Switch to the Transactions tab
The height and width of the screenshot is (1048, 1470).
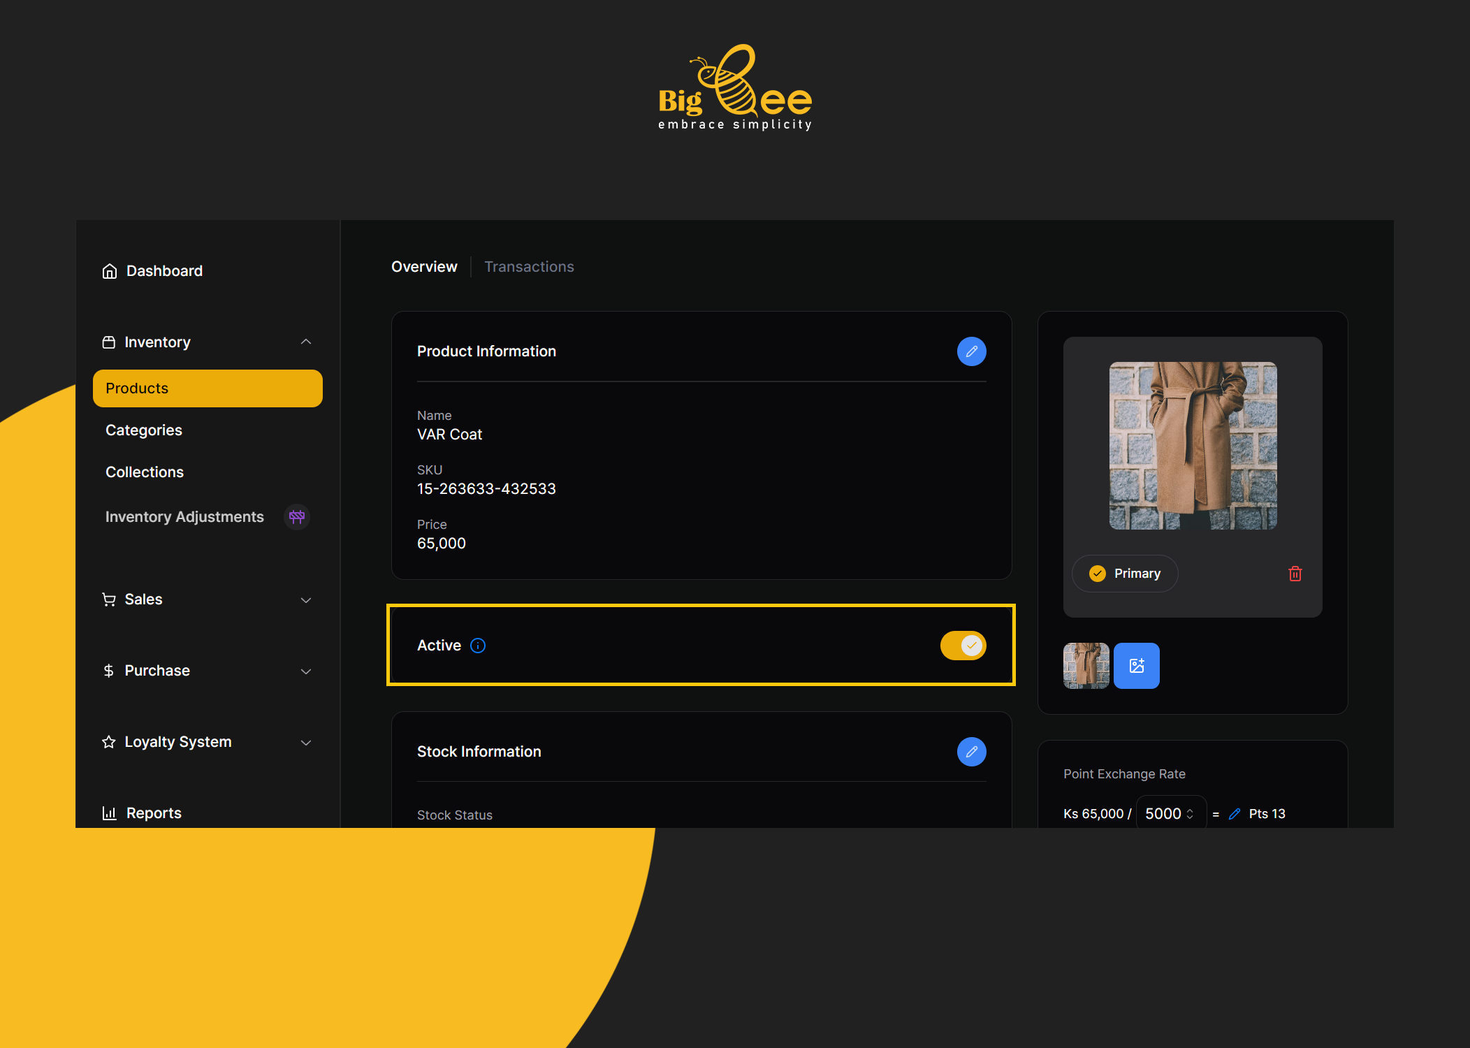click(x=529, y=267)
